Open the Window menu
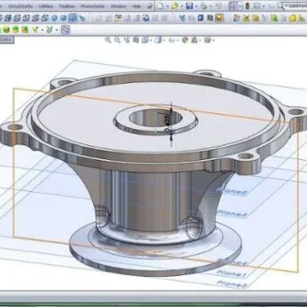This screenshot has width=307, height=307. click(118, 6)
